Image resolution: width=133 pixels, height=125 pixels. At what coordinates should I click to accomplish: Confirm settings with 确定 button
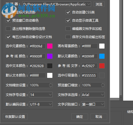80,117
